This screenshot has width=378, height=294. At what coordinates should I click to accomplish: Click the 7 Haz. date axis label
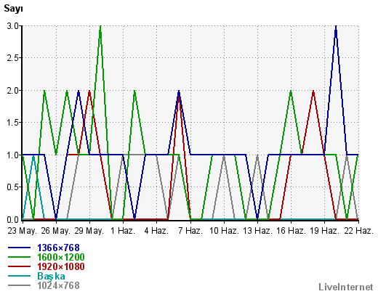(x=190, y=231)
